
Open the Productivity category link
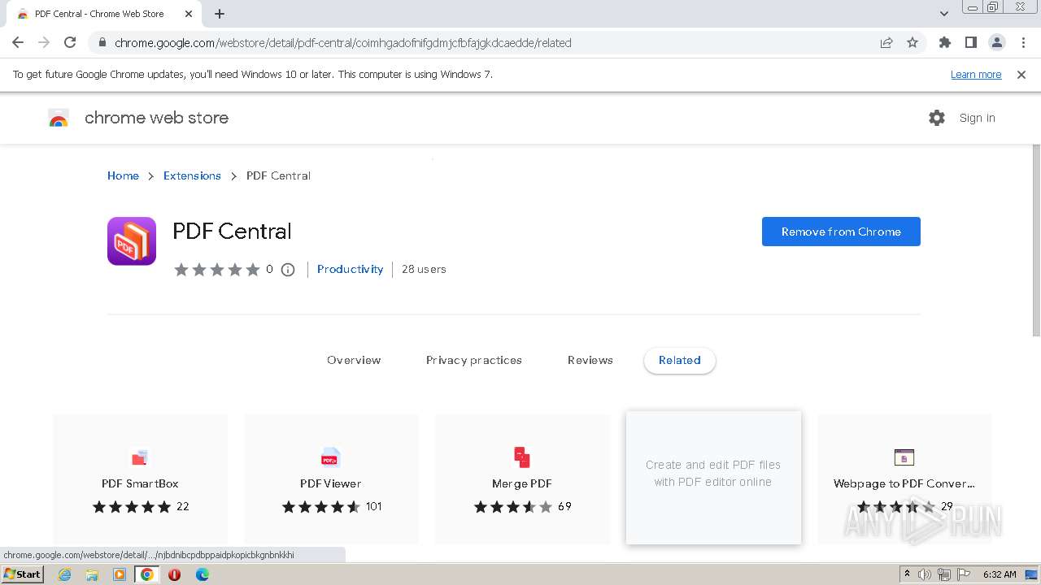[x=350, y=269]
